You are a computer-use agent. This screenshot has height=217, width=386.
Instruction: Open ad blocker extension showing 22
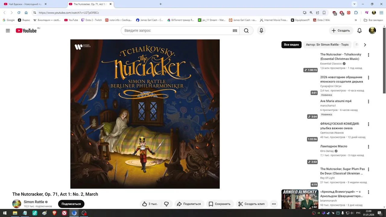(334, 13)
